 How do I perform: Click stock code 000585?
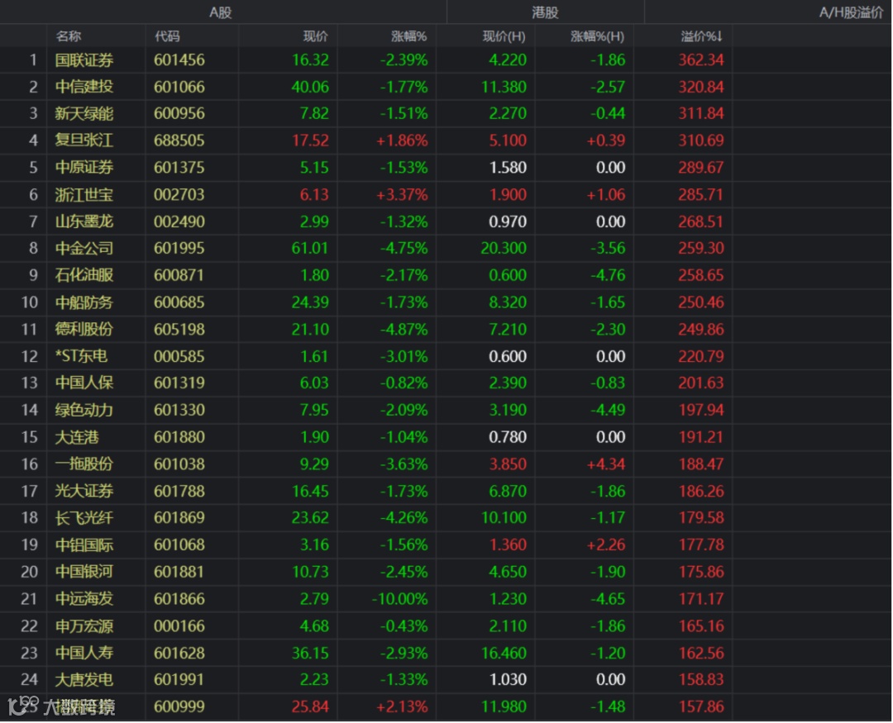click(179, 356)
